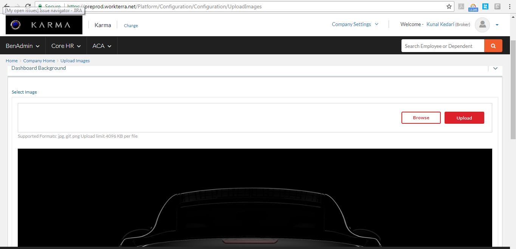
Task: Collapse the Dashboard Background section chevron
Action: click(x=495, y=68)
